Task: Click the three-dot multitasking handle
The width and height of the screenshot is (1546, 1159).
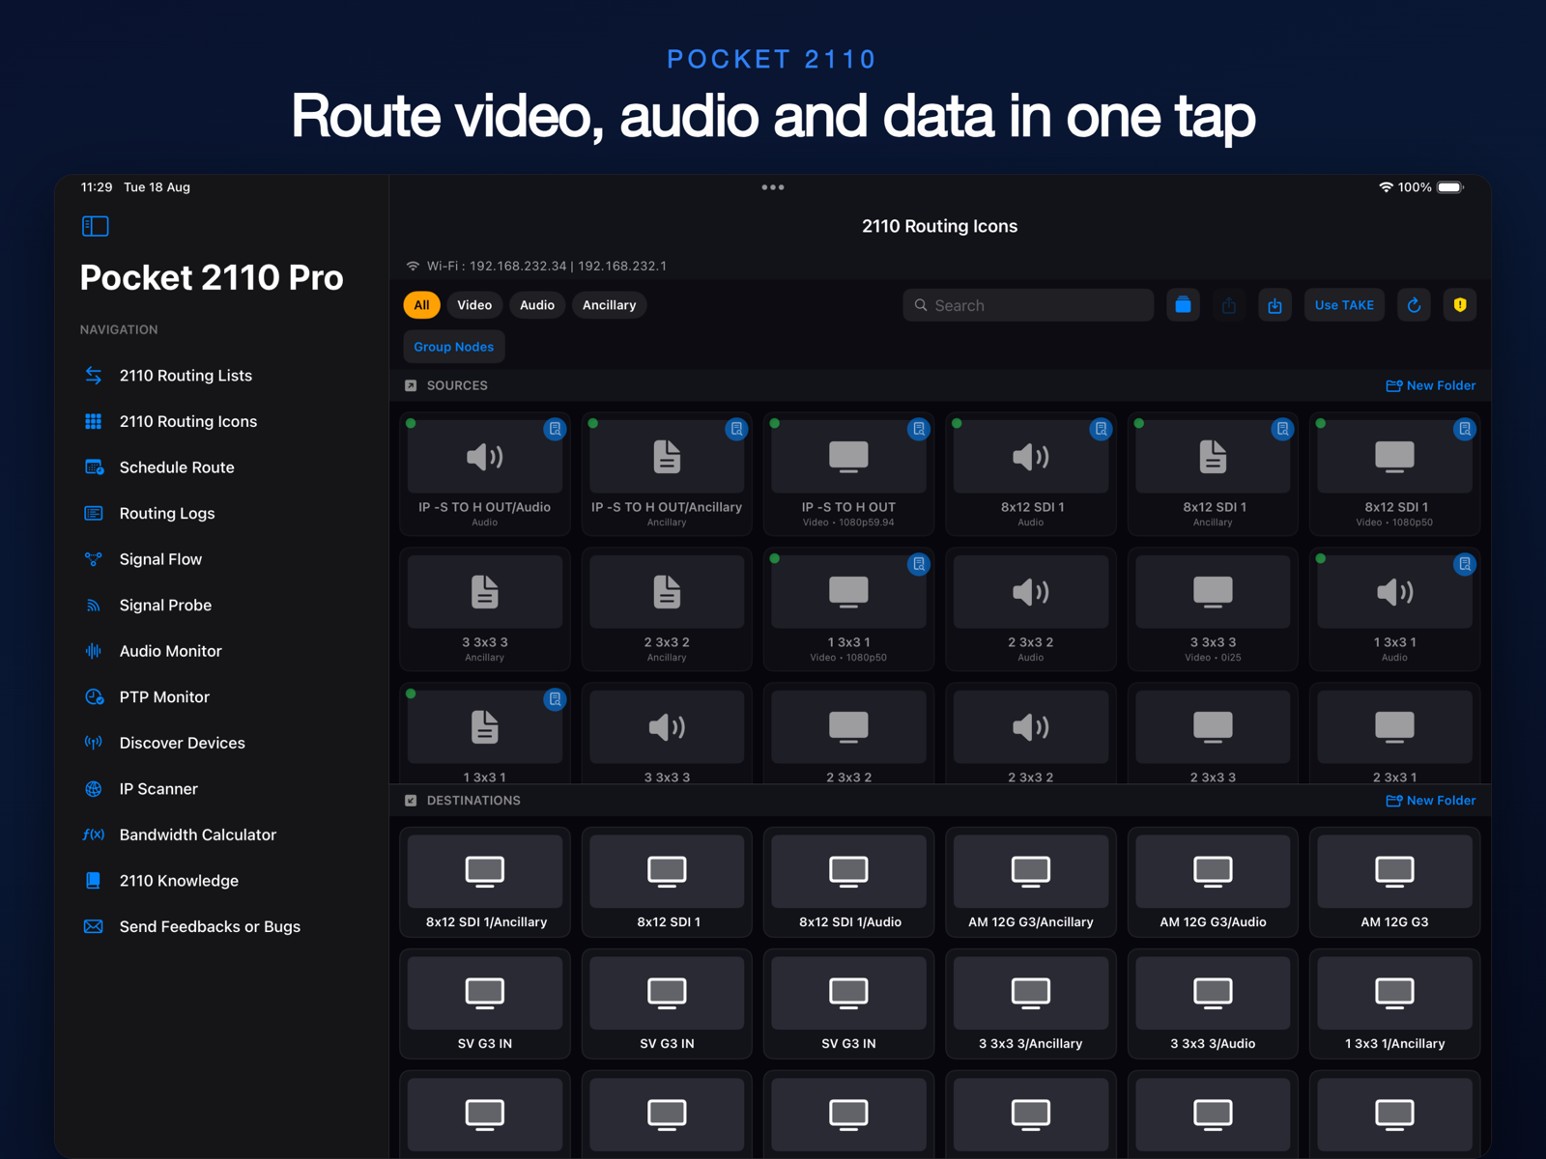Action: click(x=773, y=187)
